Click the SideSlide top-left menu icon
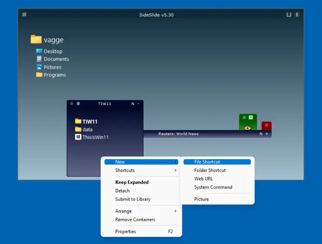This screenshot has width=322, height=244. coord(24,15)
